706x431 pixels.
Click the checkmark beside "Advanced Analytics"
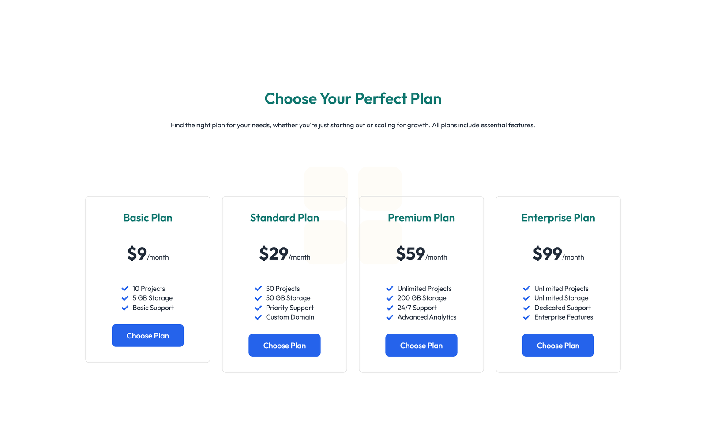point(390,317)
